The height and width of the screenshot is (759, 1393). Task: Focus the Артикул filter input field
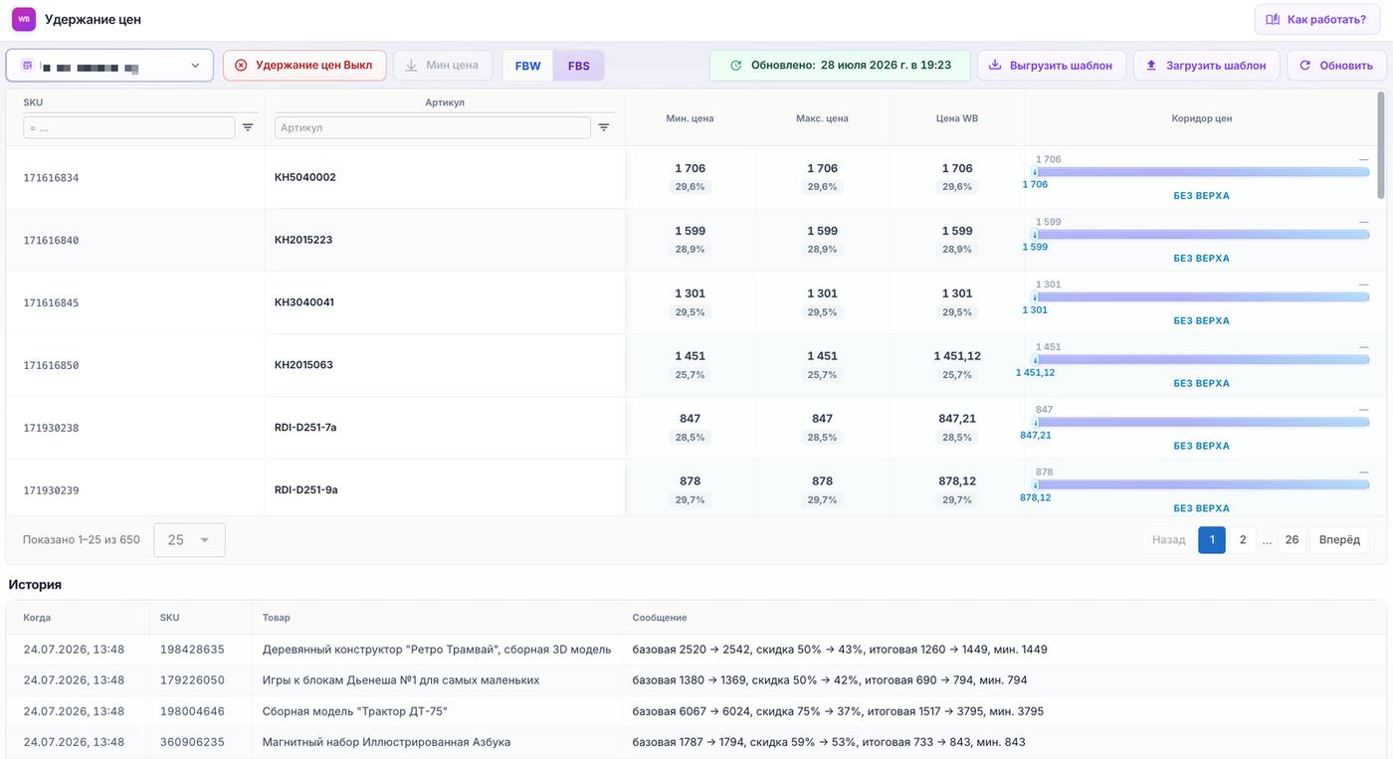click(433, 127)
